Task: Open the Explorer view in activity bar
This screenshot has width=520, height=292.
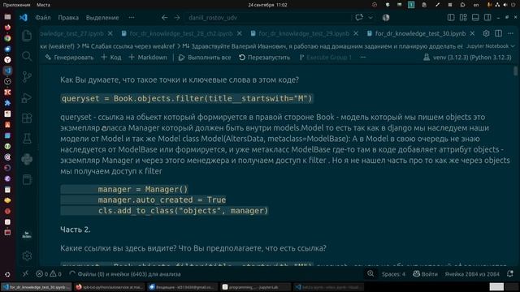Action: pyautogui.click(x=27, y=36)
